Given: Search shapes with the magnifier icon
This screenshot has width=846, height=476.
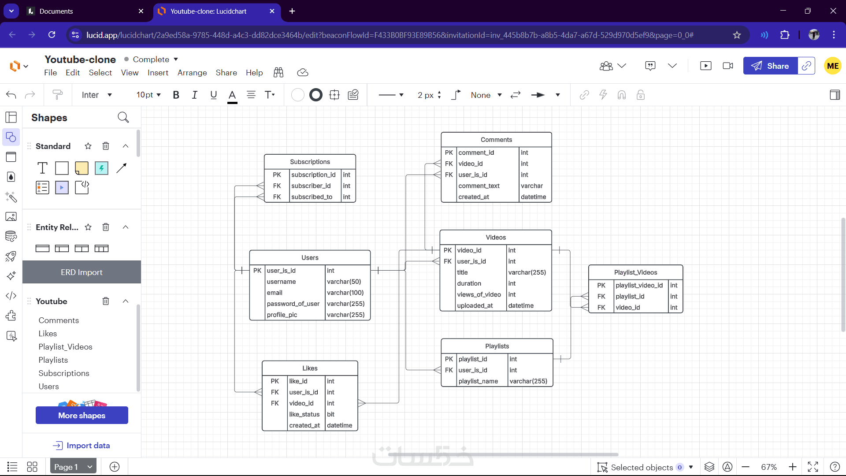Looking at the screenshot, I should coord(123,117).
